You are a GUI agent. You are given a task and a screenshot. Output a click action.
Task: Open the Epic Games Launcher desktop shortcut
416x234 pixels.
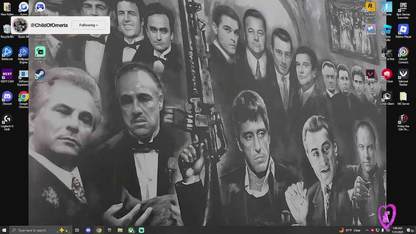click(403, 11)
